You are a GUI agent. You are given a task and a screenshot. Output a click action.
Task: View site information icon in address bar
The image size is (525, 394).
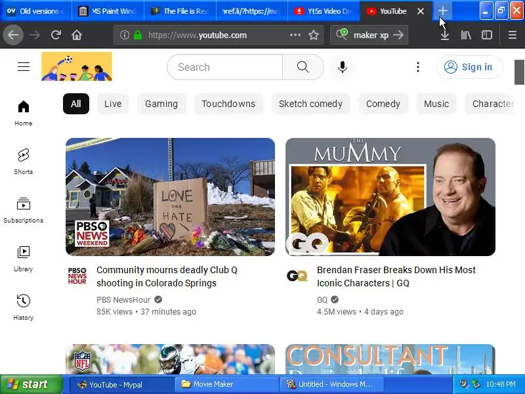click(x=125, y=35)
